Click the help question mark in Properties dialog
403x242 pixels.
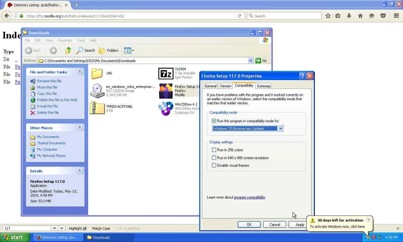pyautogui.click(x=303, y=76)
